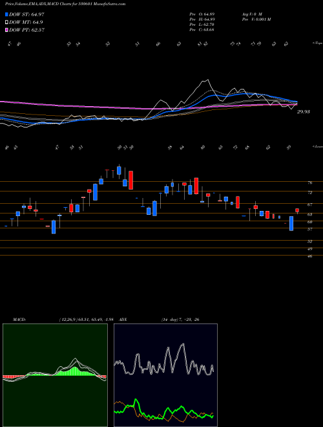
Task: Click the 'Avg V: 0 M' volume text
Action: coord(251,14)
